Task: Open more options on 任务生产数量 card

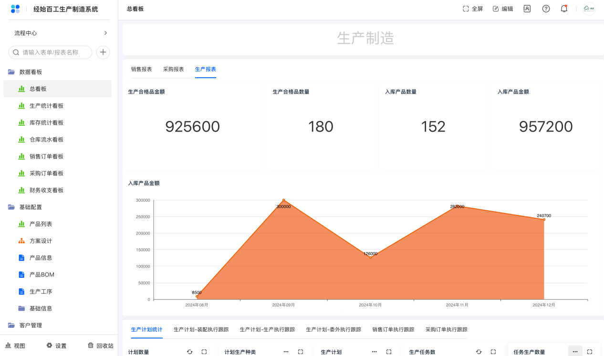Action: coord(575,352)
